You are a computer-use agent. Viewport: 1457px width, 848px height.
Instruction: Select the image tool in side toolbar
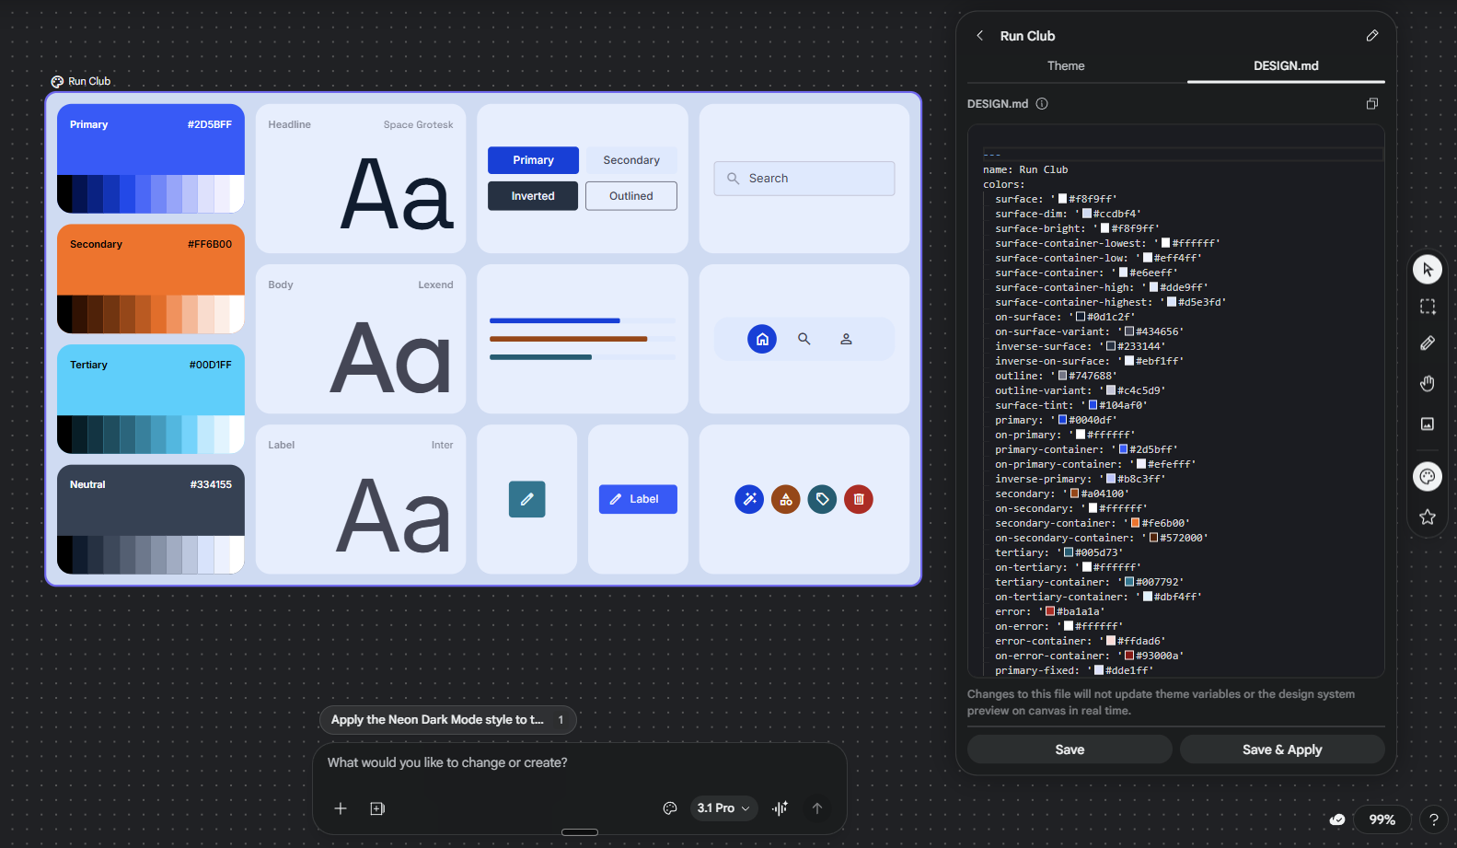[1428, 424]
